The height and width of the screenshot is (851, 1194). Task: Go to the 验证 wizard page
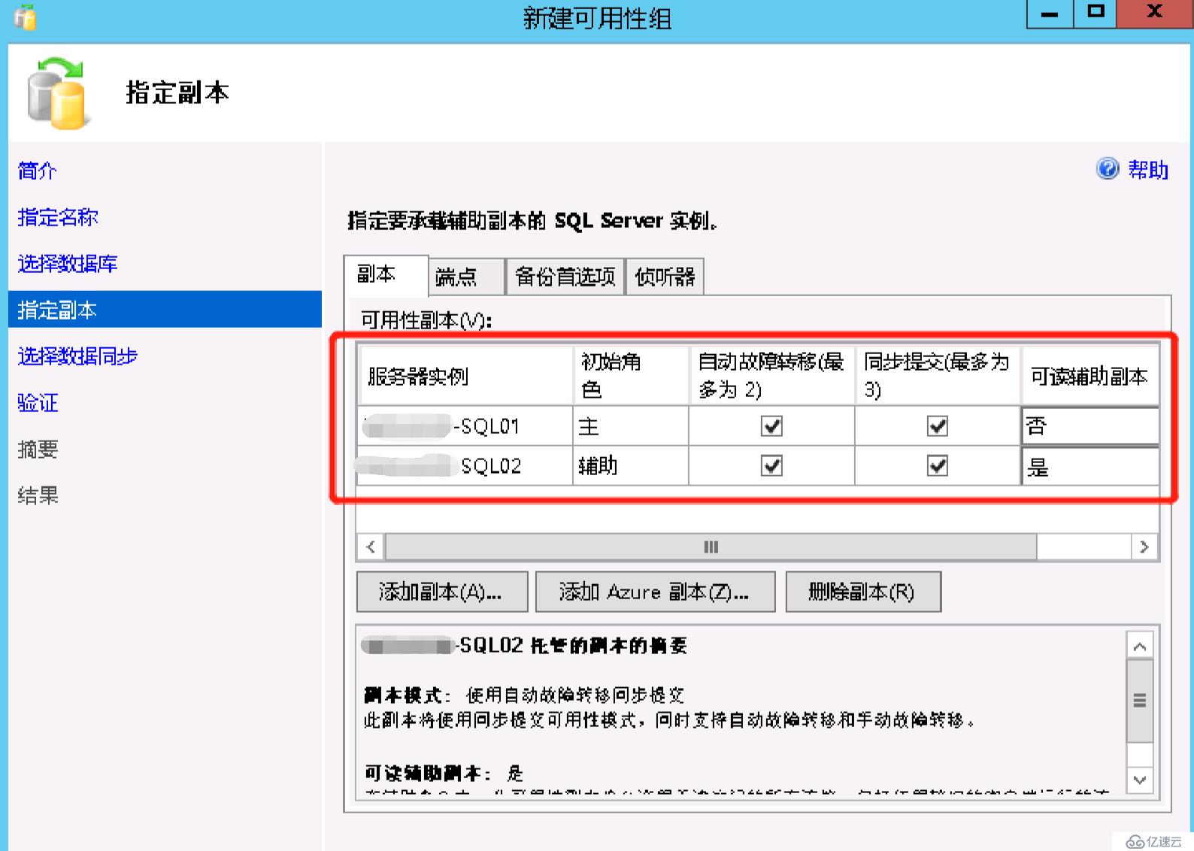point(38,403)
